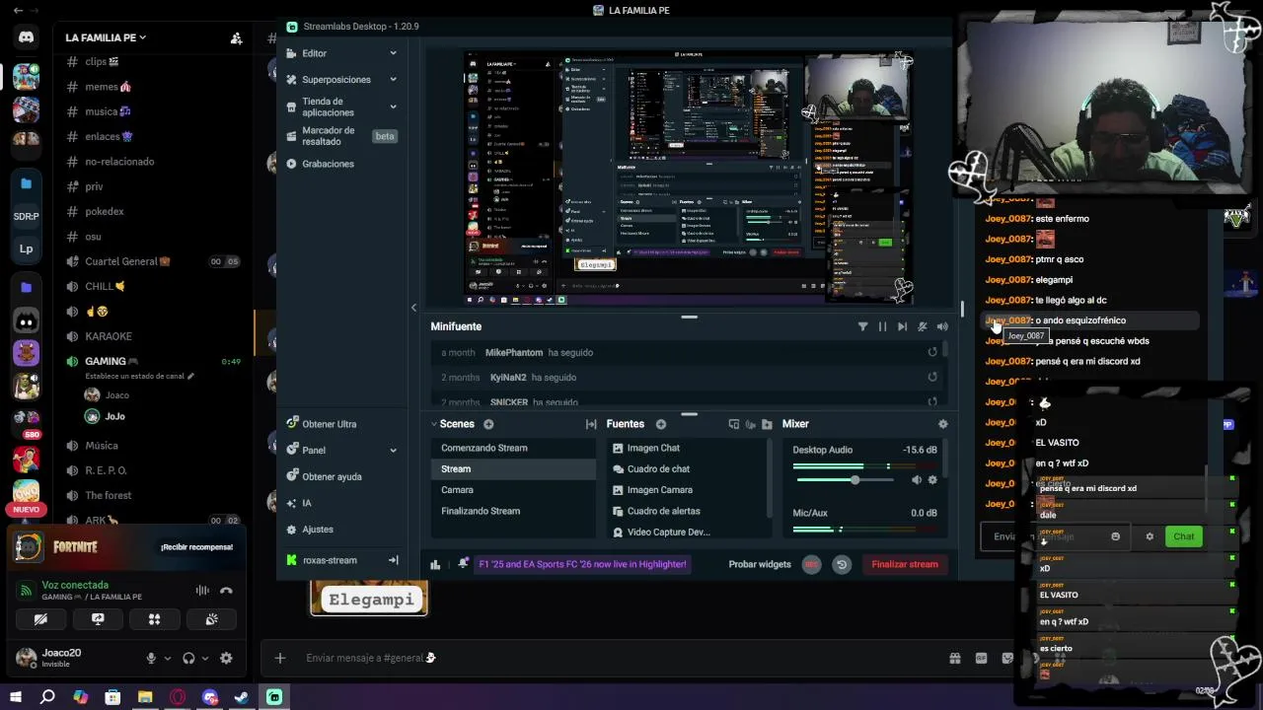This screenshot has width=1263, height=710.
Task: Toggle Discord microphone mute
Action: click(x=151, y=658)
